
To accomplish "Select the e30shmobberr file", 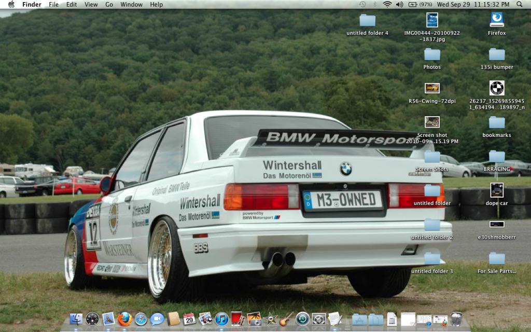I will [497, 224].
